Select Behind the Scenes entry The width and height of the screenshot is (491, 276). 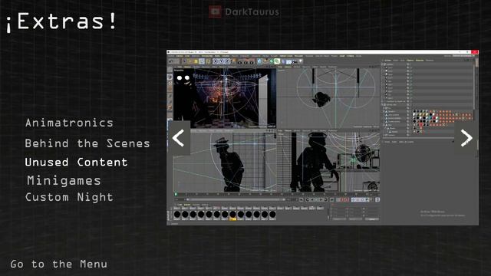click(x=87, y=143)
